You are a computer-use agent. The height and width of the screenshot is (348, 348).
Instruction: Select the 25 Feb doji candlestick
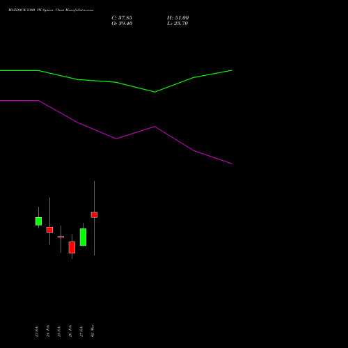61,237
